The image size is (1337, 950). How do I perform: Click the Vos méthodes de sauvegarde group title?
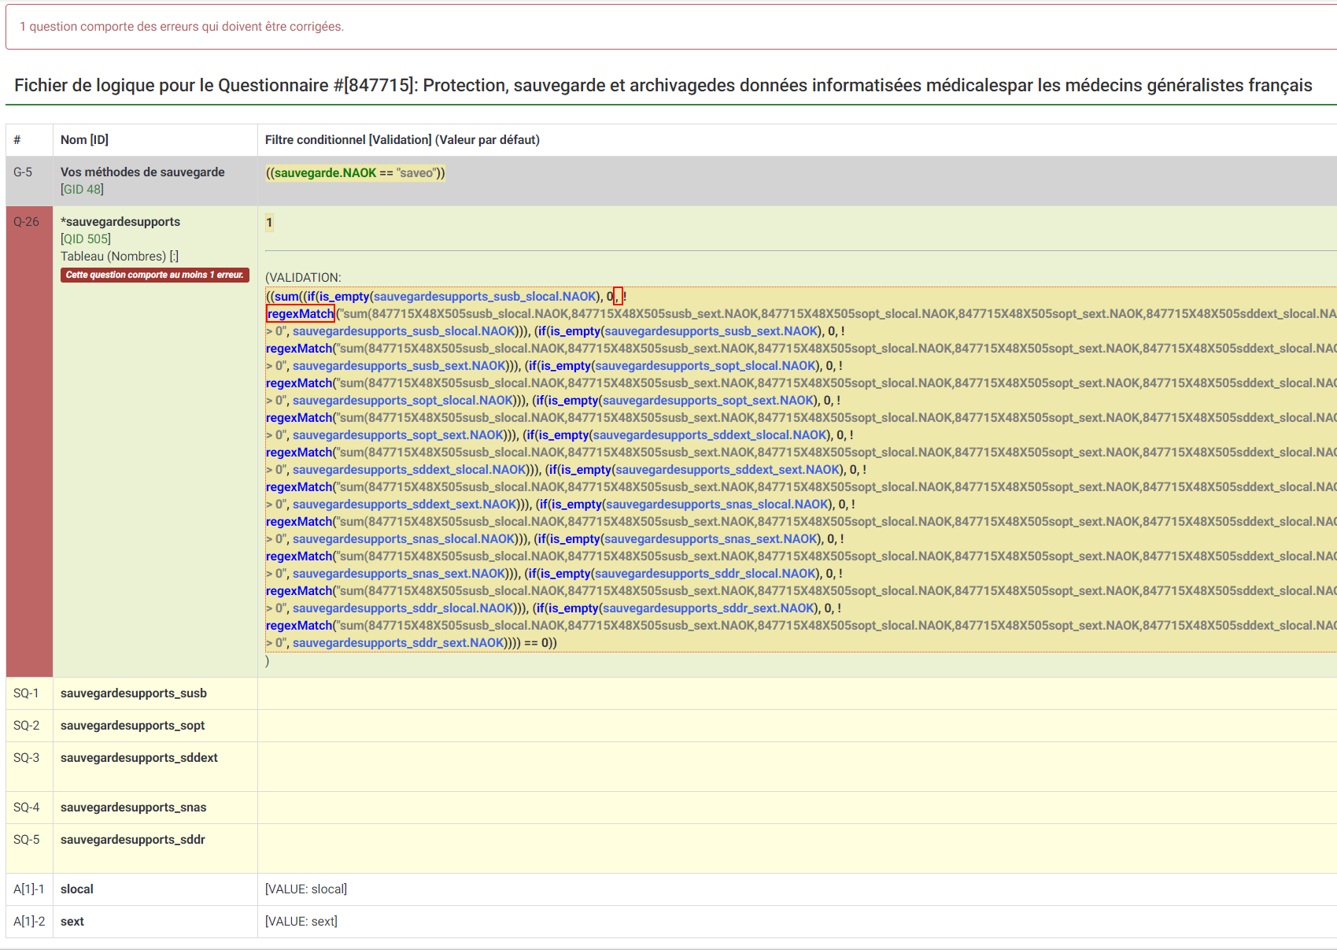coord(142,172)
